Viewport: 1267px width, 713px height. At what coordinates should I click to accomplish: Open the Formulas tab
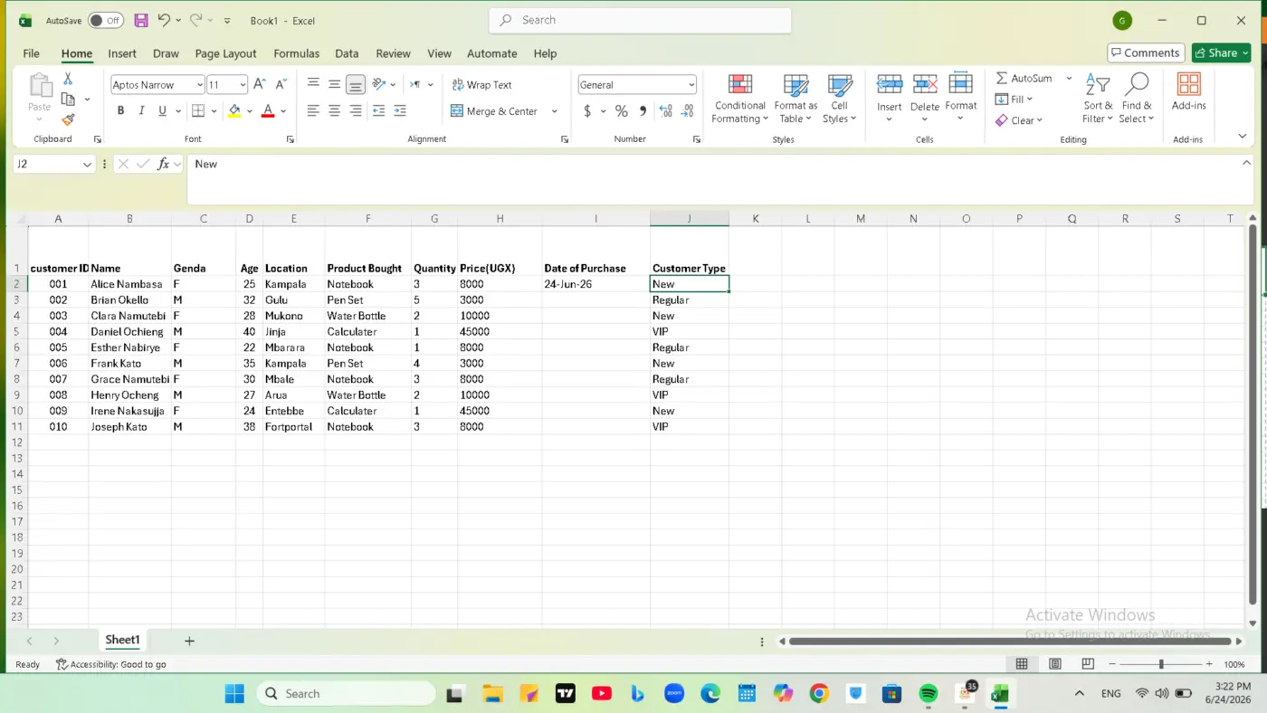[296, 53]
